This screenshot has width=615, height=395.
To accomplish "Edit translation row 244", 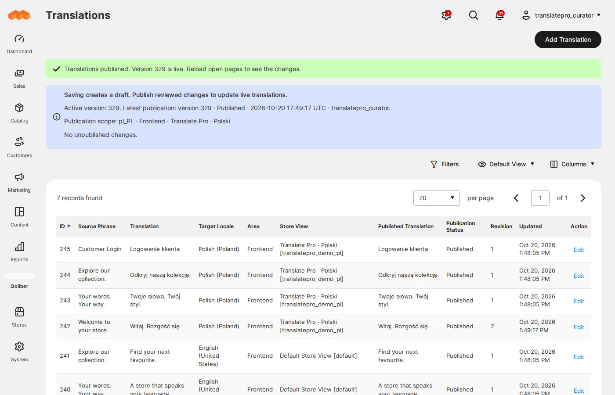I will point(579,276).
